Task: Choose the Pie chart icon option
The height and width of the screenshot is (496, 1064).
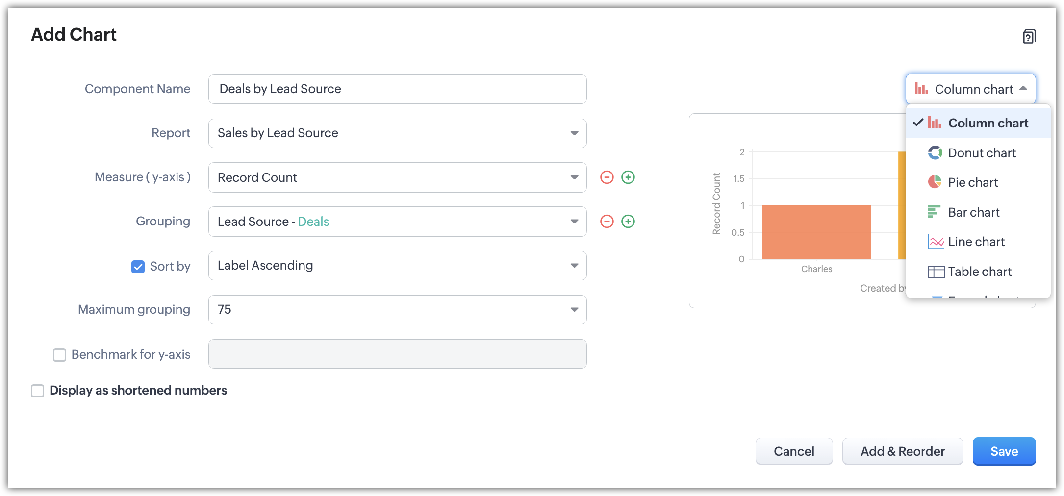Action: coord(935,182)
